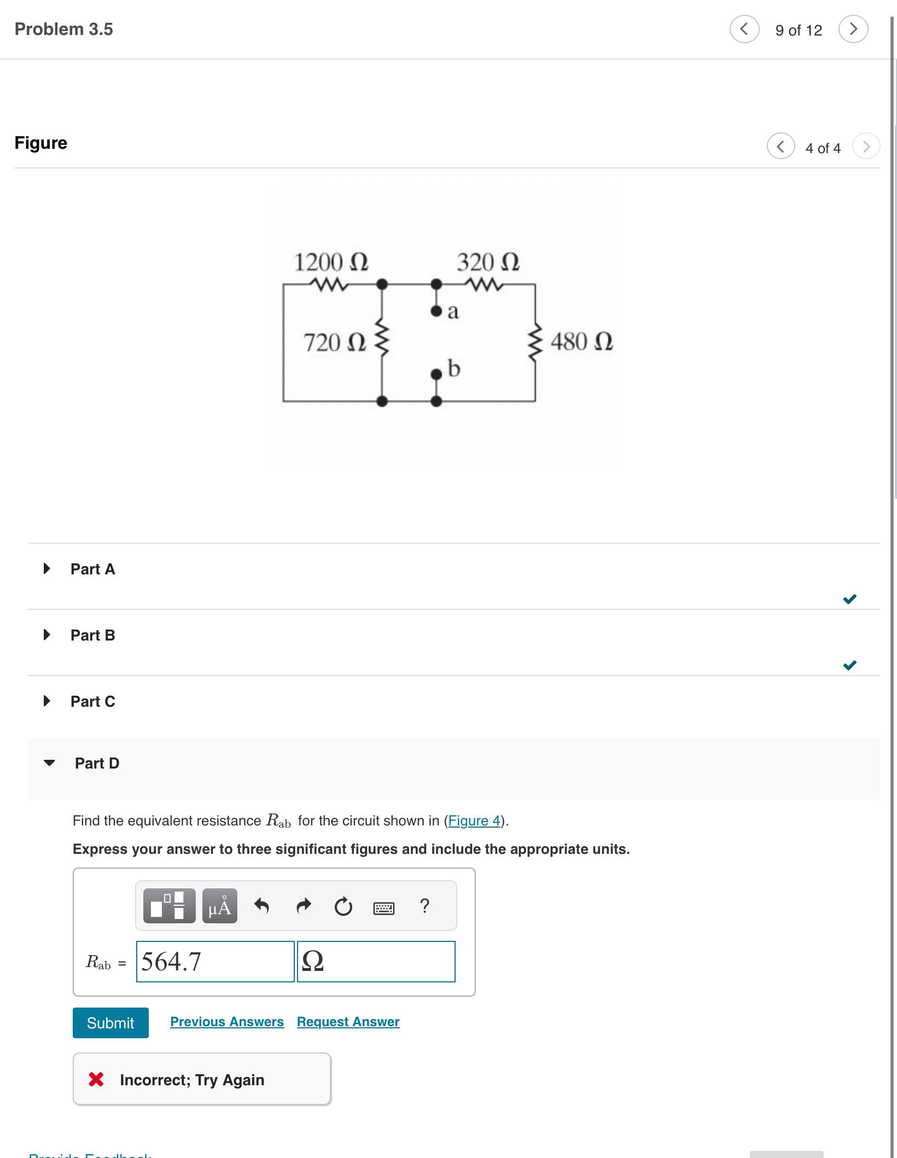Viewport: 897px width, 1158px height.
Task: Select the Rab answer input field
Action: (x=215, y=962)
